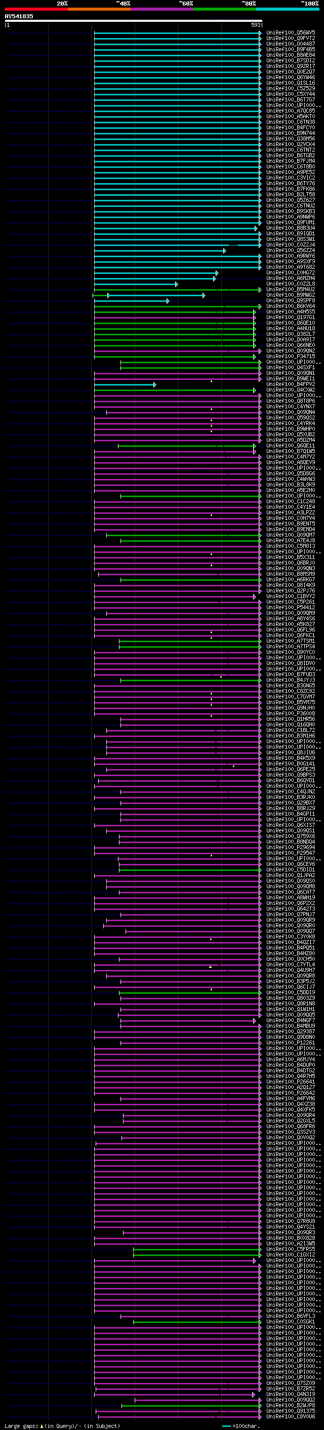Select hit label UniRef100_Q1JPA2
Viewport: 324px width, 1430px height.
[291, 875]
